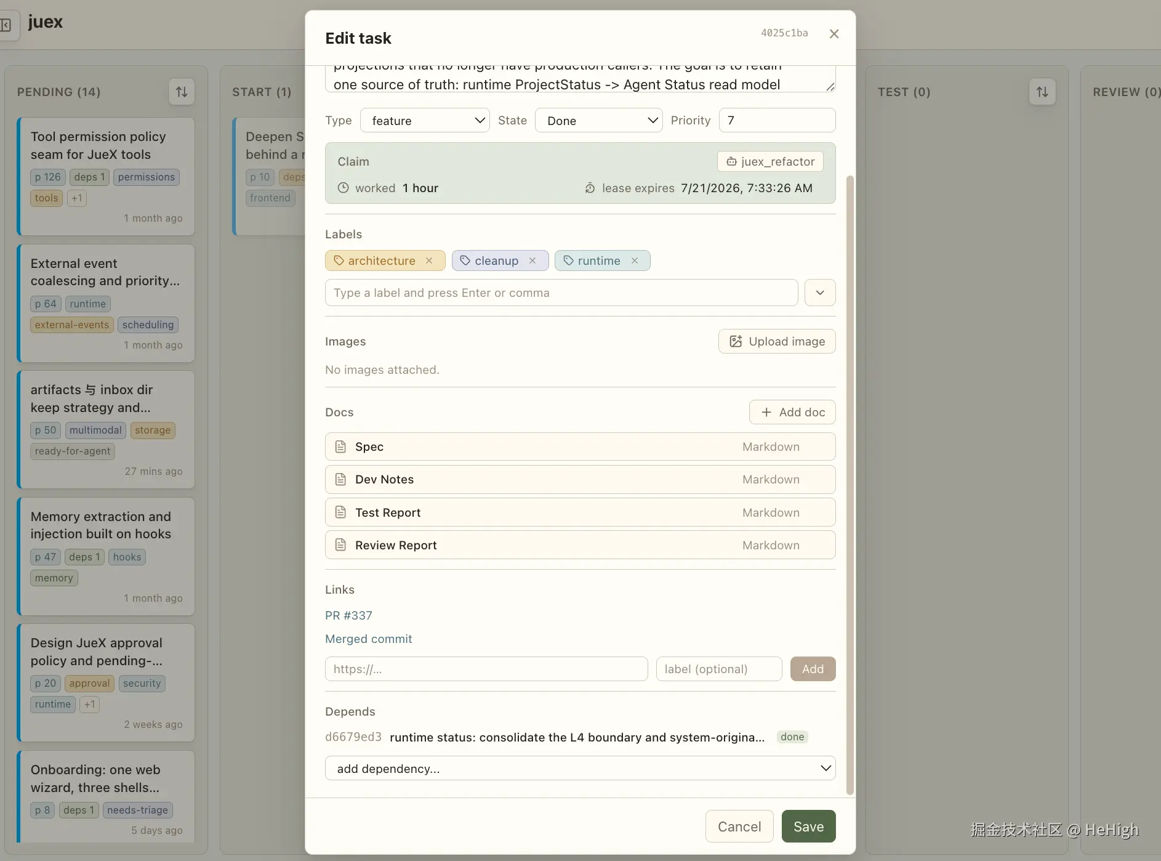Open the Dev Notes doc row
The height and width of the screenshot is (861, 1161).
[x=580, y=479]
